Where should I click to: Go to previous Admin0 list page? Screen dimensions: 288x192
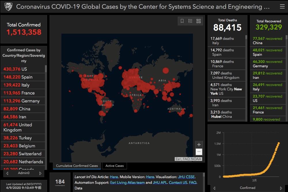coord(7,173)
